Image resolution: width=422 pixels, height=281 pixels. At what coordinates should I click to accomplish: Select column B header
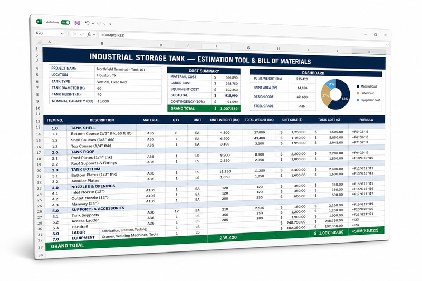[102, 43]
